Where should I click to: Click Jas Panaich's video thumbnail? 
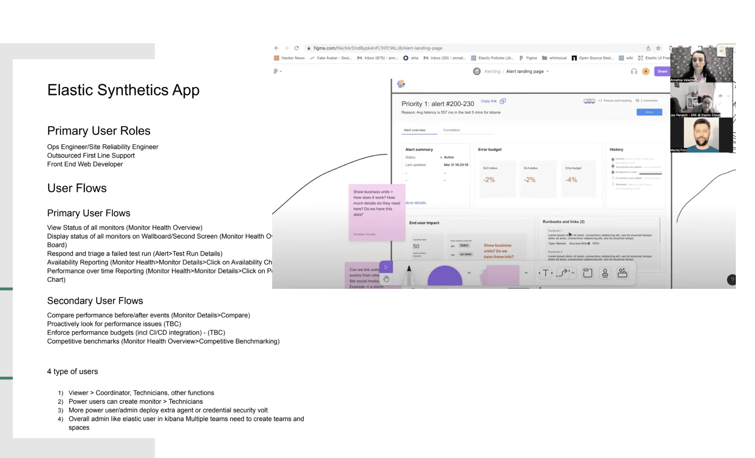(702, 100)
